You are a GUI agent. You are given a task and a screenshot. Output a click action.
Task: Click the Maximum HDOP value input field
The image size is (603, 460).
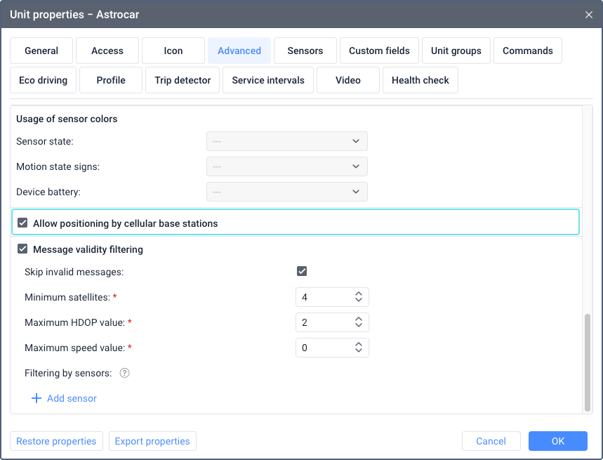[x=323, y=322]
